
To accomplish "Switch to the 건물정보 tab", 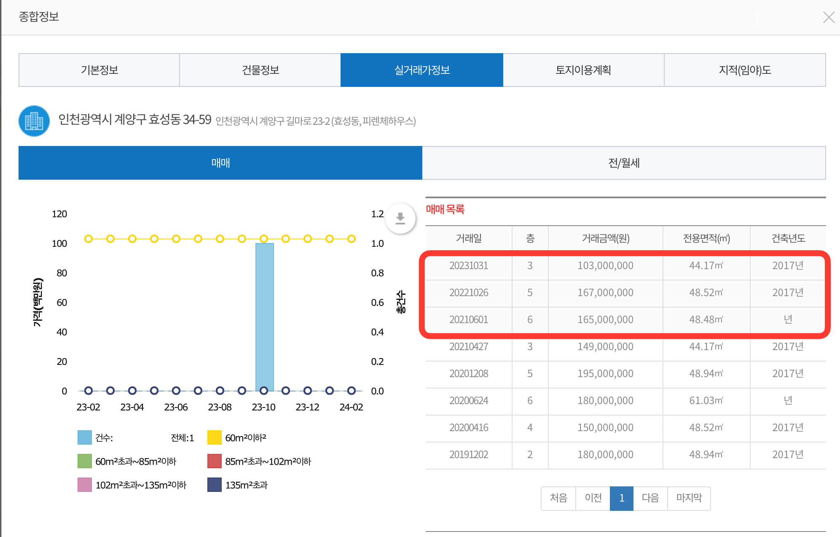I will [x=260, y=70].
